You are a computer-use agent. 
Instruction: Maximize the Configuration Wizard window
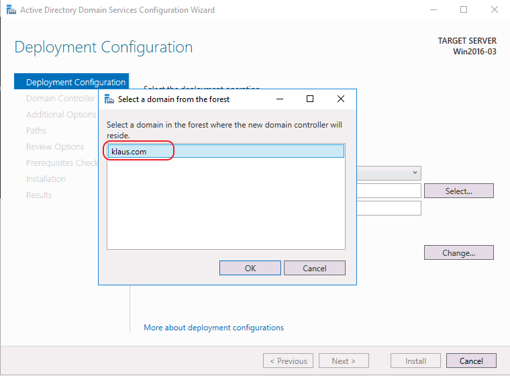tap(463, 10)
